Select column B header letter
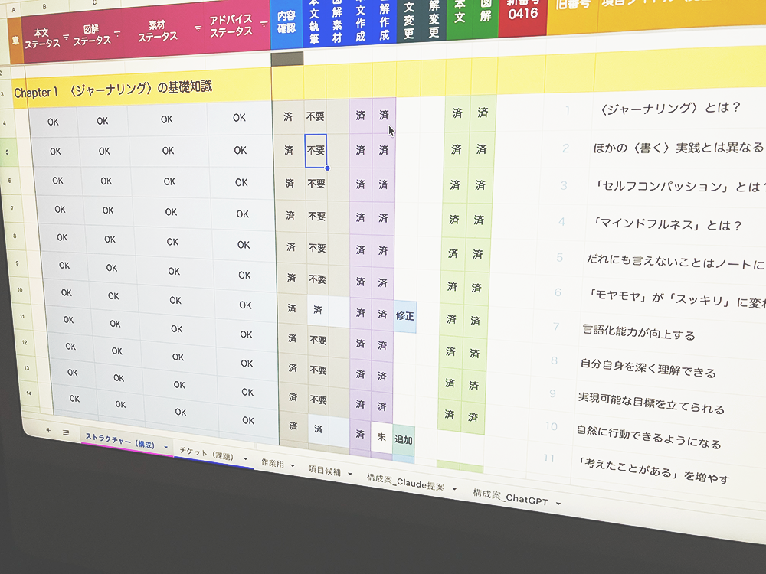The height and width of the screenshot is (574, 766). (x=44, y=6)
